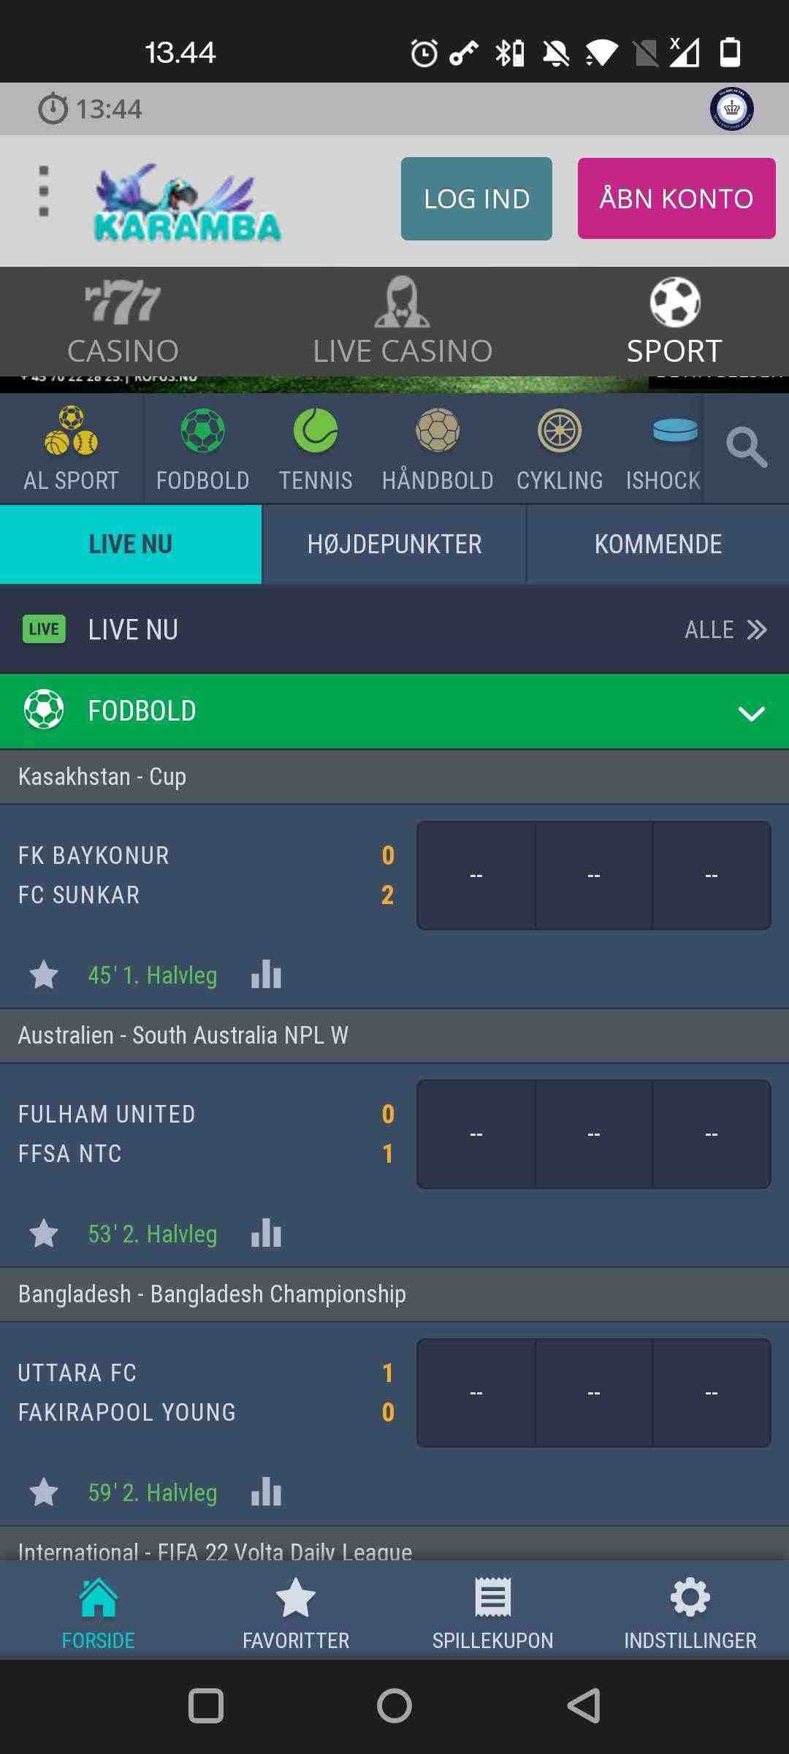Open statistics icon for Uttara FC match

click(266, 1492)
